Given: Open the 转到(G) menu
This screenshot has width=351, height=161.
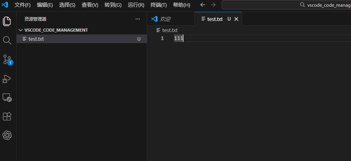Looking at the screenshot, I should point(113,5).
